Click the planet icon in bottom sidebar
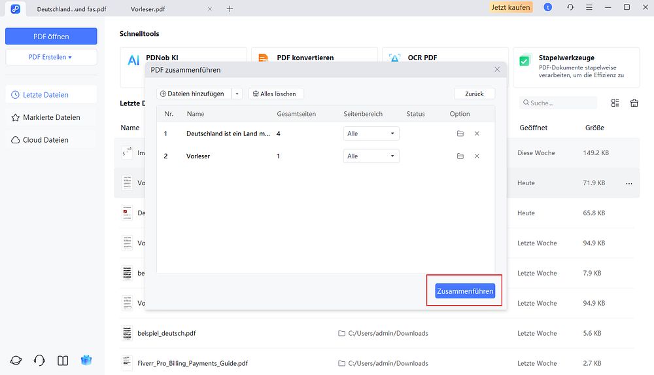The height and width of the screenshot is (375, 654). (16, 361)
